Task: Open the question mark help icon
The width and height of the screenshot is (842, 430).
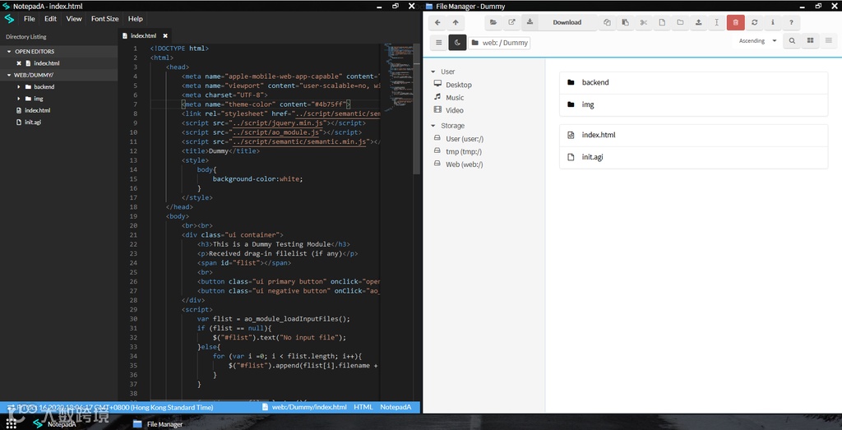Action: coord(791,22)
